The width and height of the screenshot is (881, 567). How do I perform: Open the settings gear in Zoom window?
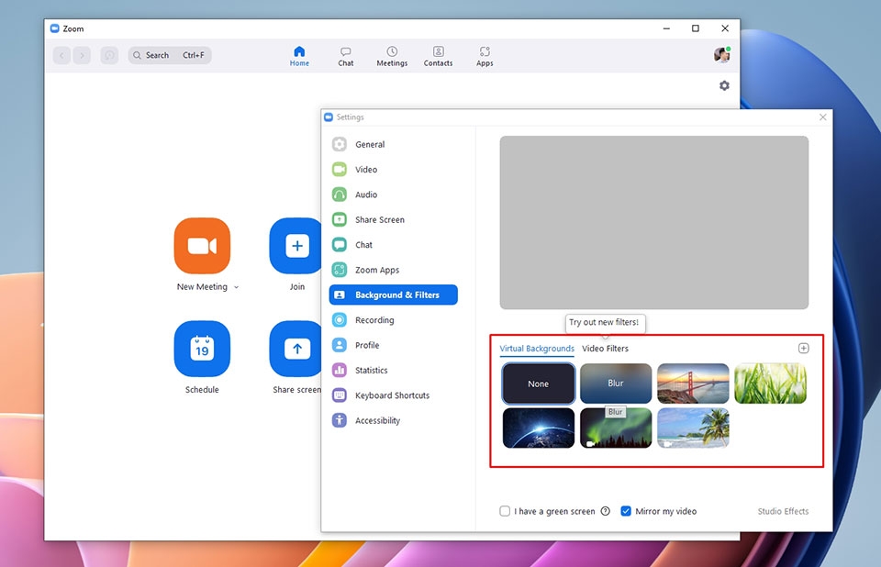pyautogui.click(x=724, y=85)
